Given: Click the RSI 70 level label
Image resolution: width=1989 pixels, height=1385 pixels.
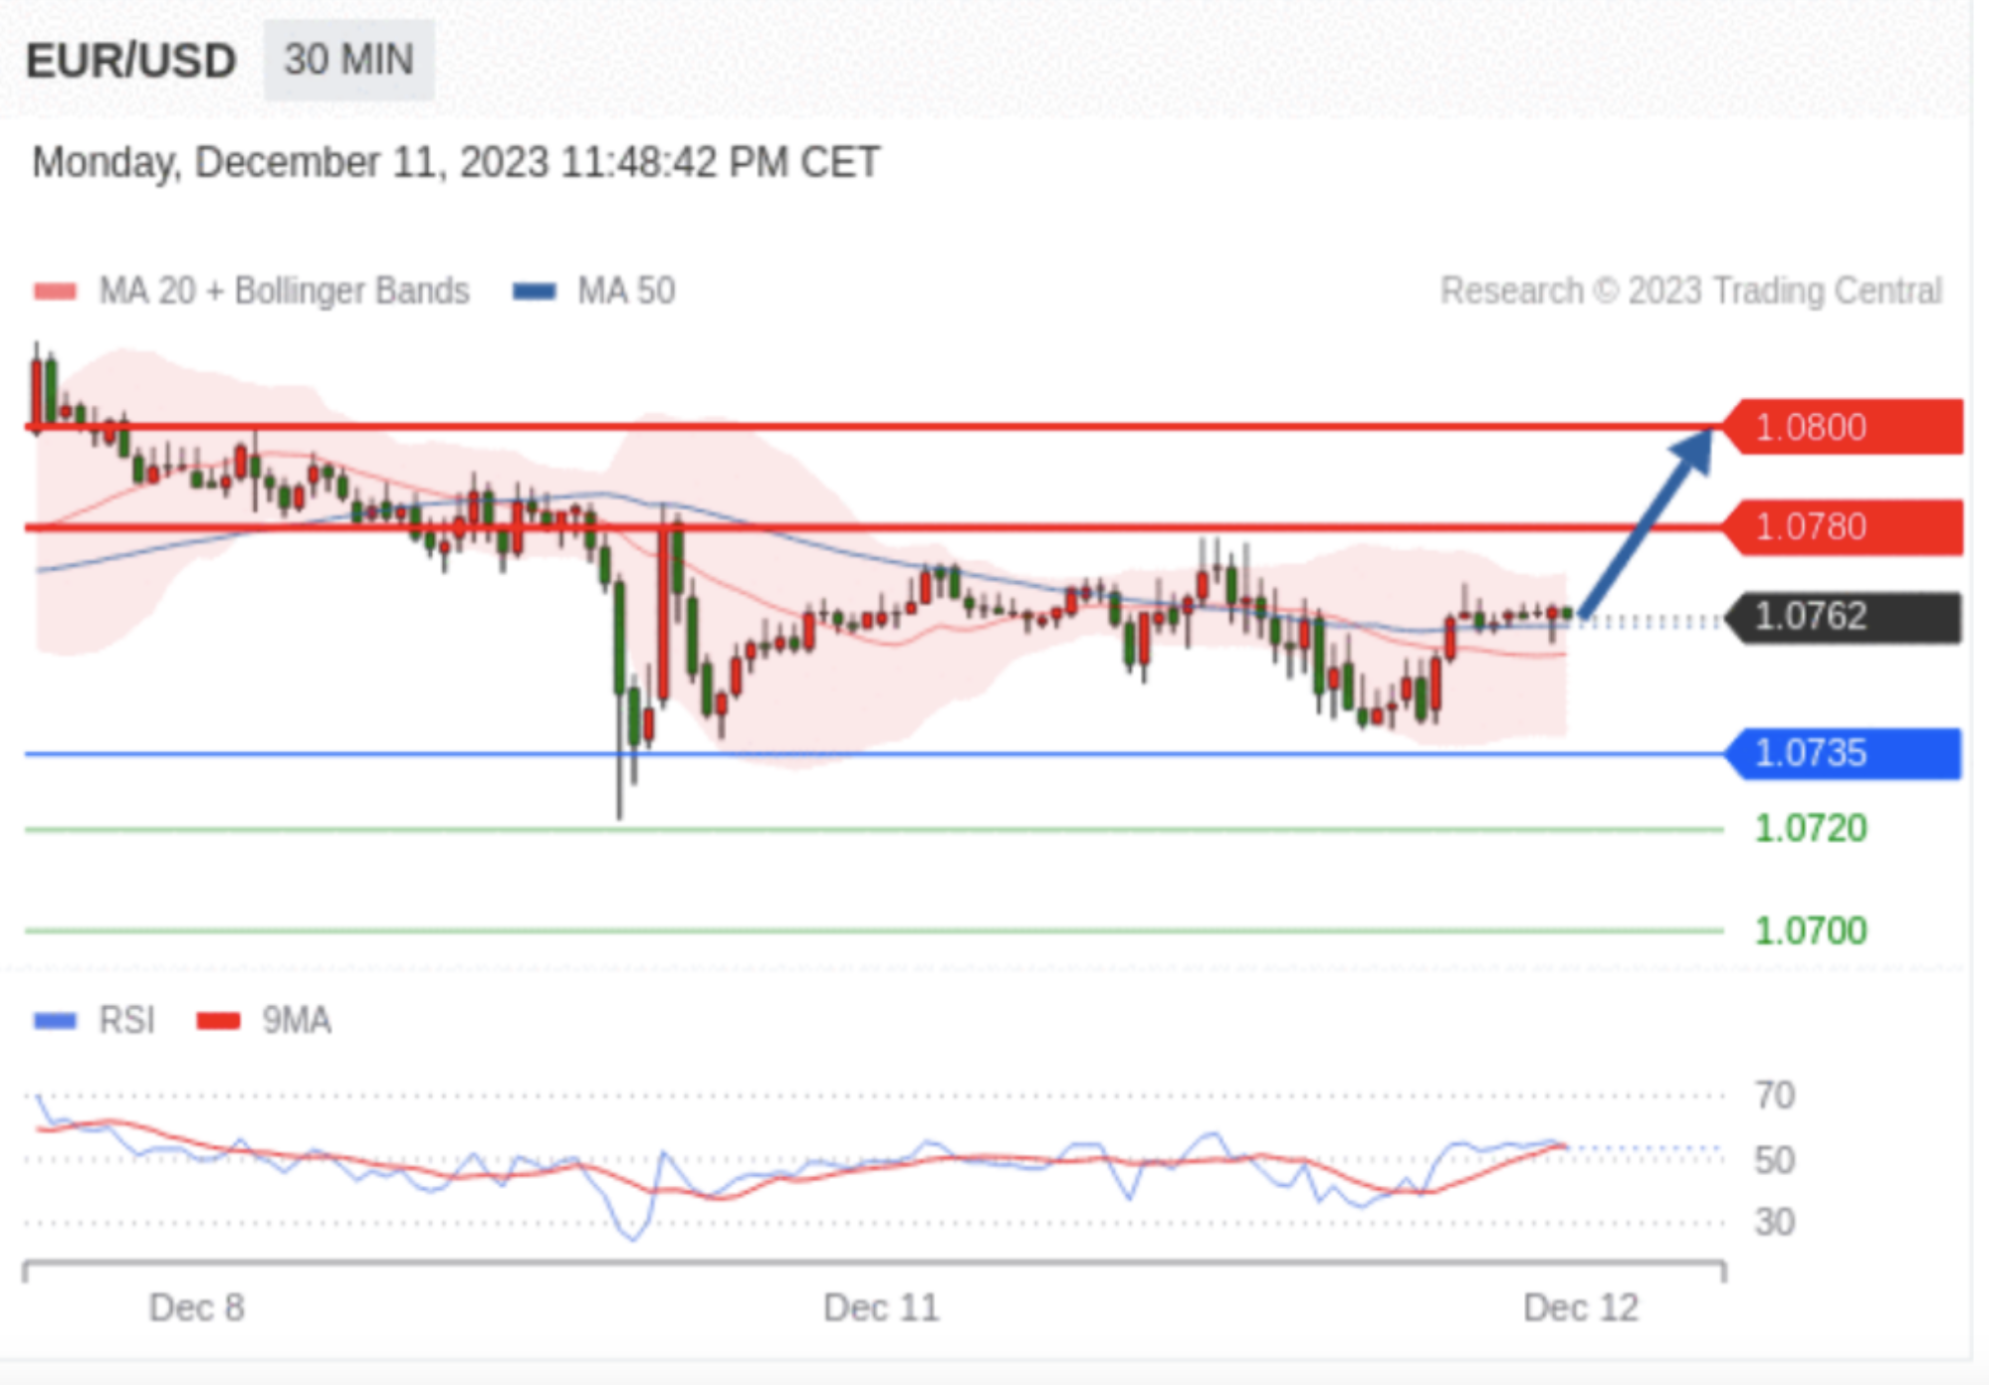Looking at the screenshot, I should [x=1774, y=1095].
